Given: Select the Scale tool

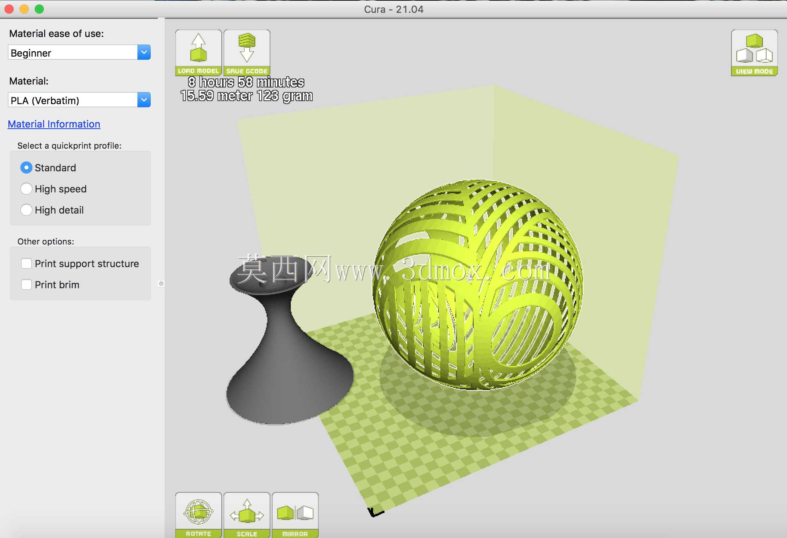Looking at the screenshot, I should (x=247, y=515).
